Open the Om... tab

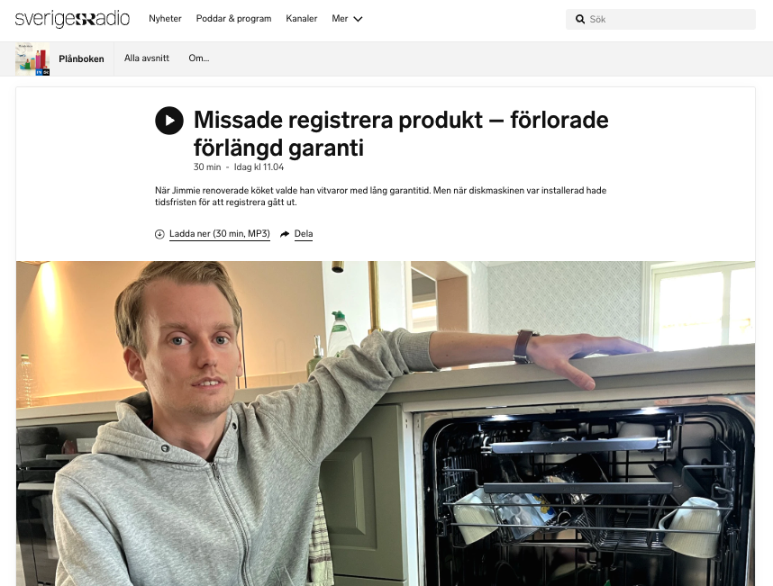(199, 59)
